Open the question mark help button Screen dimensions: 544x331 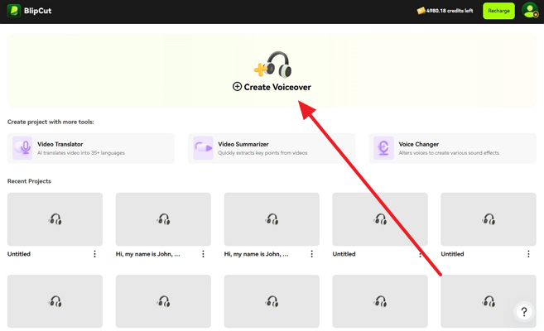coord(524,312)
